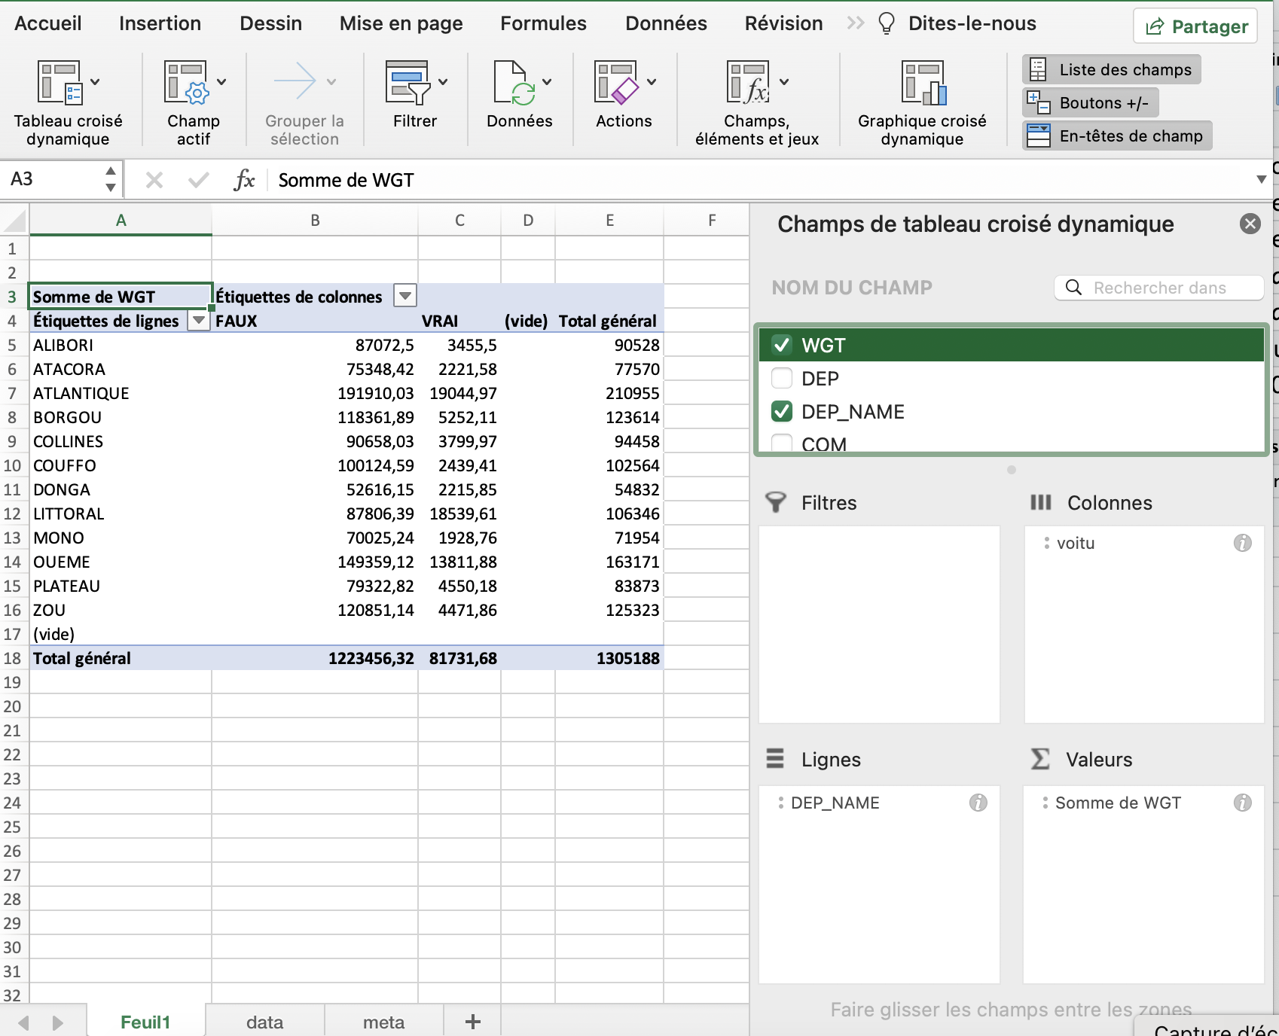Toggle the Boutons +/- button
1279x1036 pixels.
(x=1090, y=103)
